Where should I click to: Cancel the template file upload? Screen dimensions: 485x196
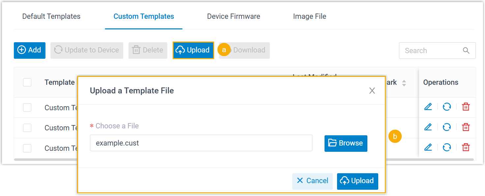(312, 181)
